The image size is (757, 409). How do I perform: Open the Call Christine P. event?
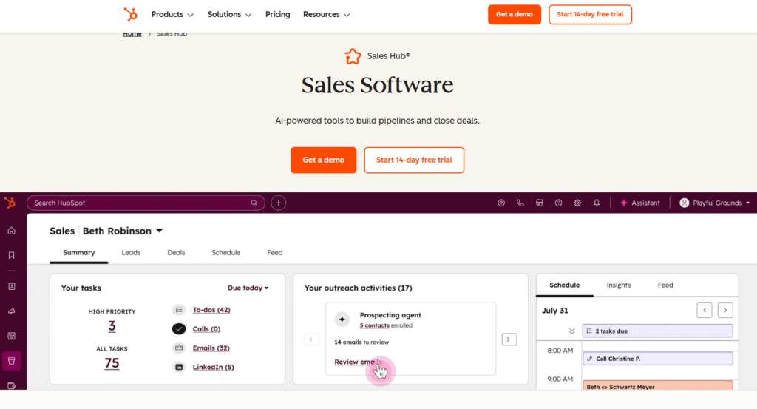657,359
